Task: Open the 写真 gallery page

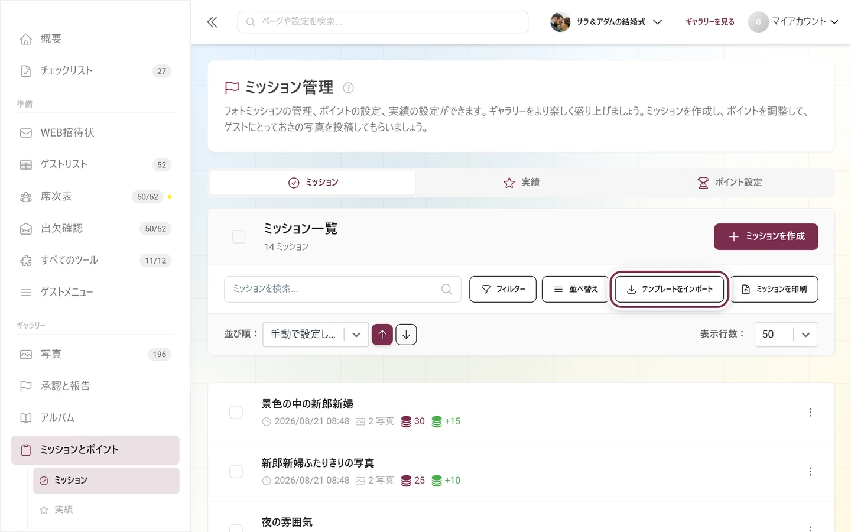Action: 95,355
